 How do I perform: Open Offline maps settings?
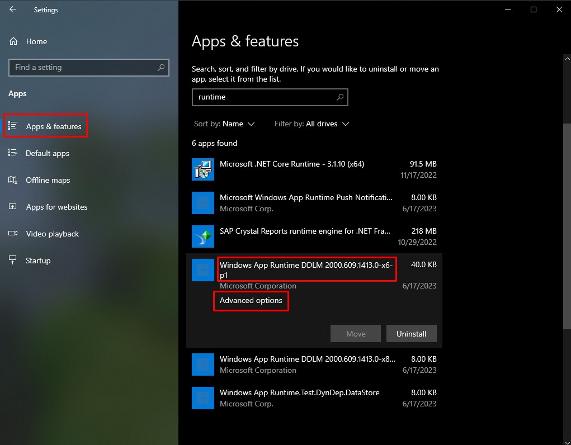(47, 180)
